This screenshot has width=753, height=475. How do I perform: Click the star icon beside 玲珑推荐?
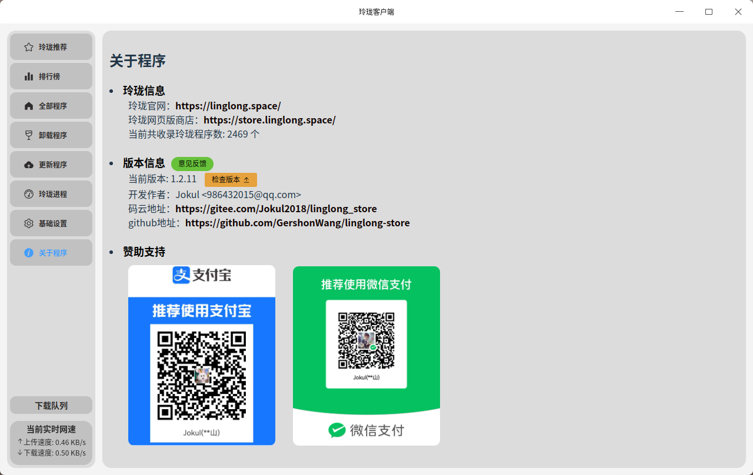click(28, 47)
